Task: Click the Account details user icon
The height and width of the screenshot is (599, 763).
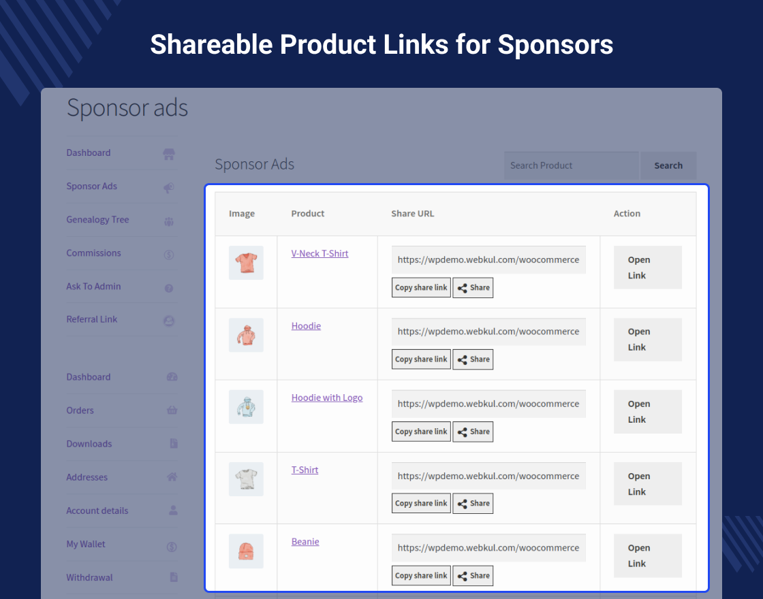Action: [x=172, y=511]
